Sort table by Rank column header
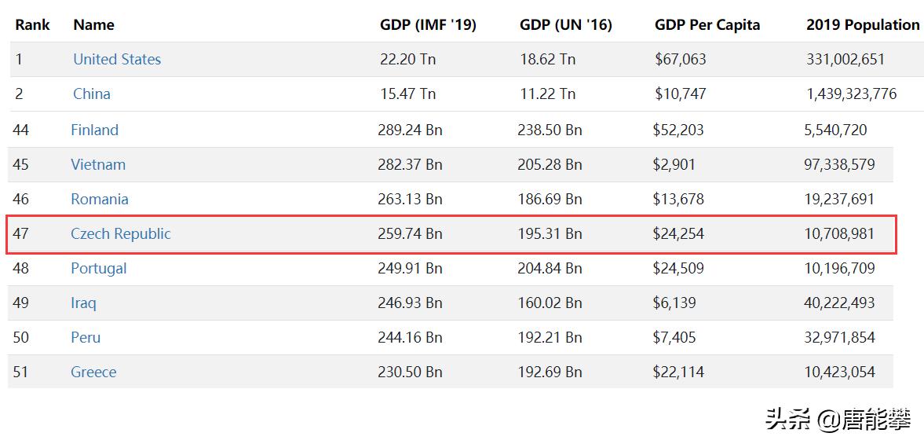The image size is (924, 444). coord(32,25)
